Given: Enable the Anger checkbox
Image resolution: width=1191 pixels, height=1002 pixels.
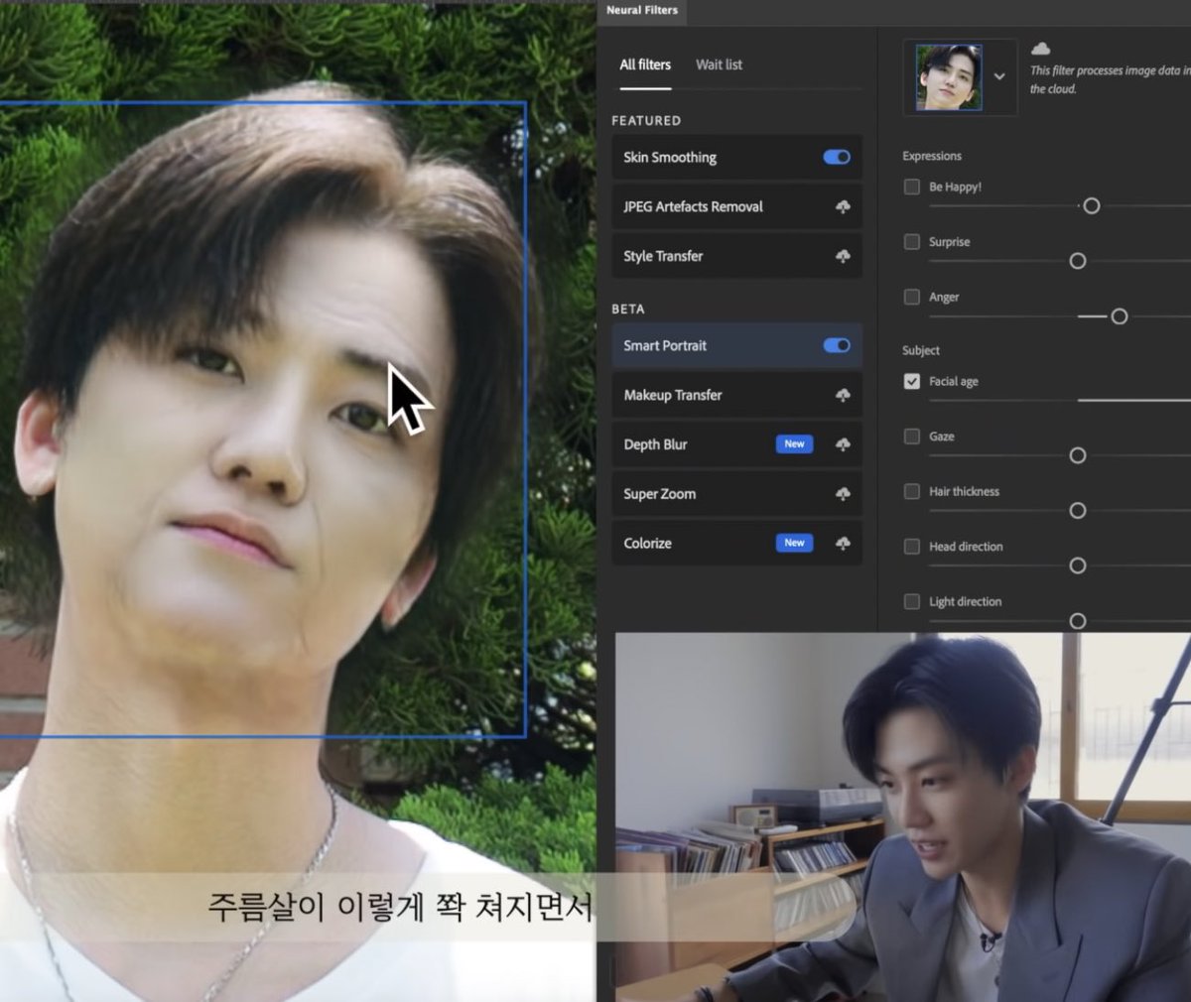Looking at the screenshot, I should pos(912,297).
